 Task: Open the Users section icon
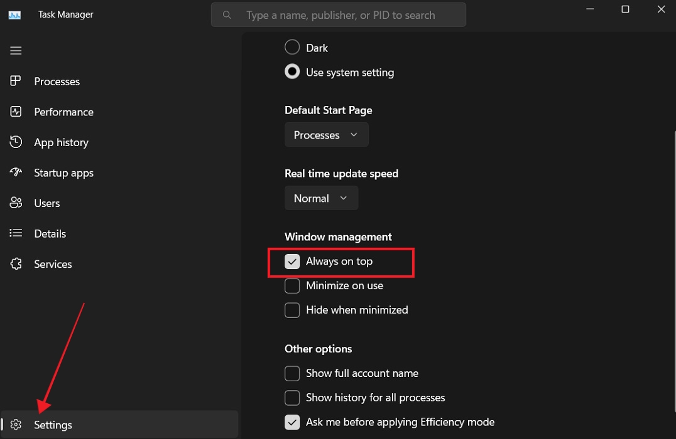(16, 203)
